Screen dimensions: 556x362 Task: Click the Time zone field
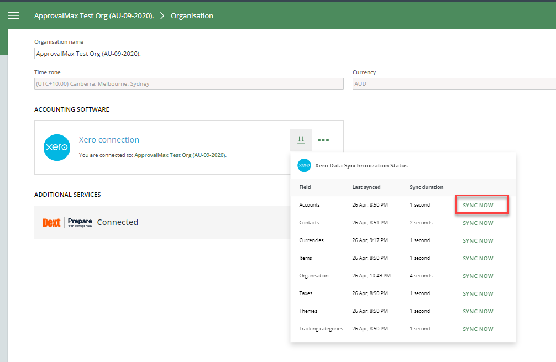(189, 83)
